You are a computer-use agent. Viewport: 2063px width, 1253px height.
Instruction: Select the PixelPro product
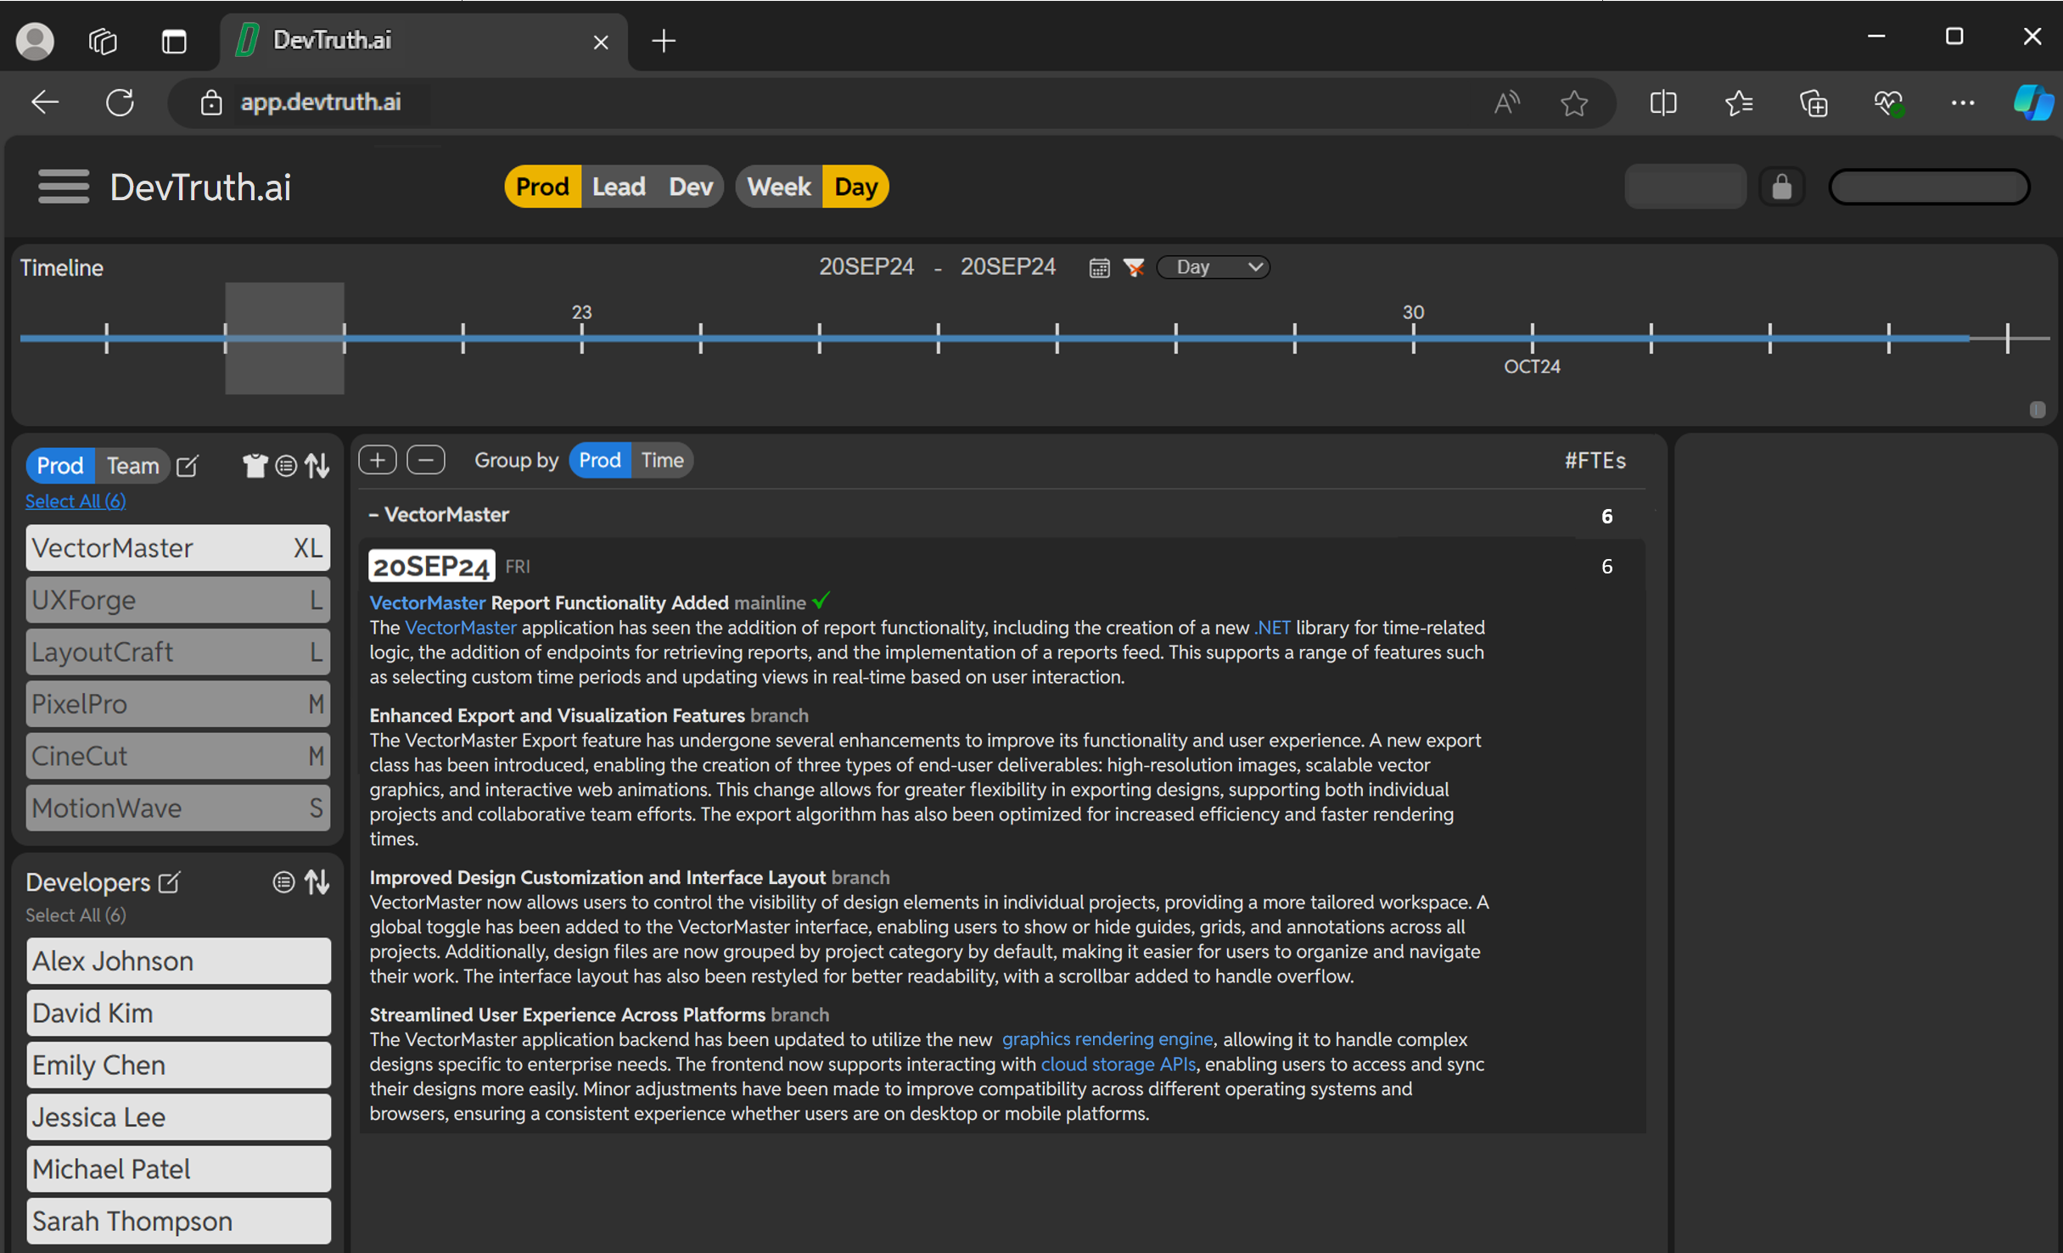point(178,704)
